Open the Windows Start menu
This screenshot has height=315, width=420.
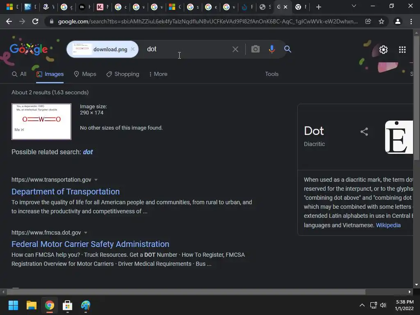(13, 305)
